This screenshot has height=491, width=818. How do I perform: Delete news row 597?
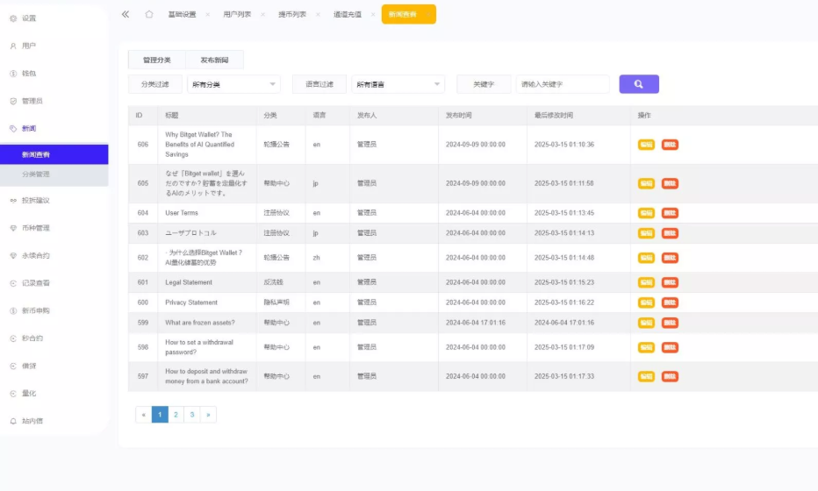(x=670, y=376)
